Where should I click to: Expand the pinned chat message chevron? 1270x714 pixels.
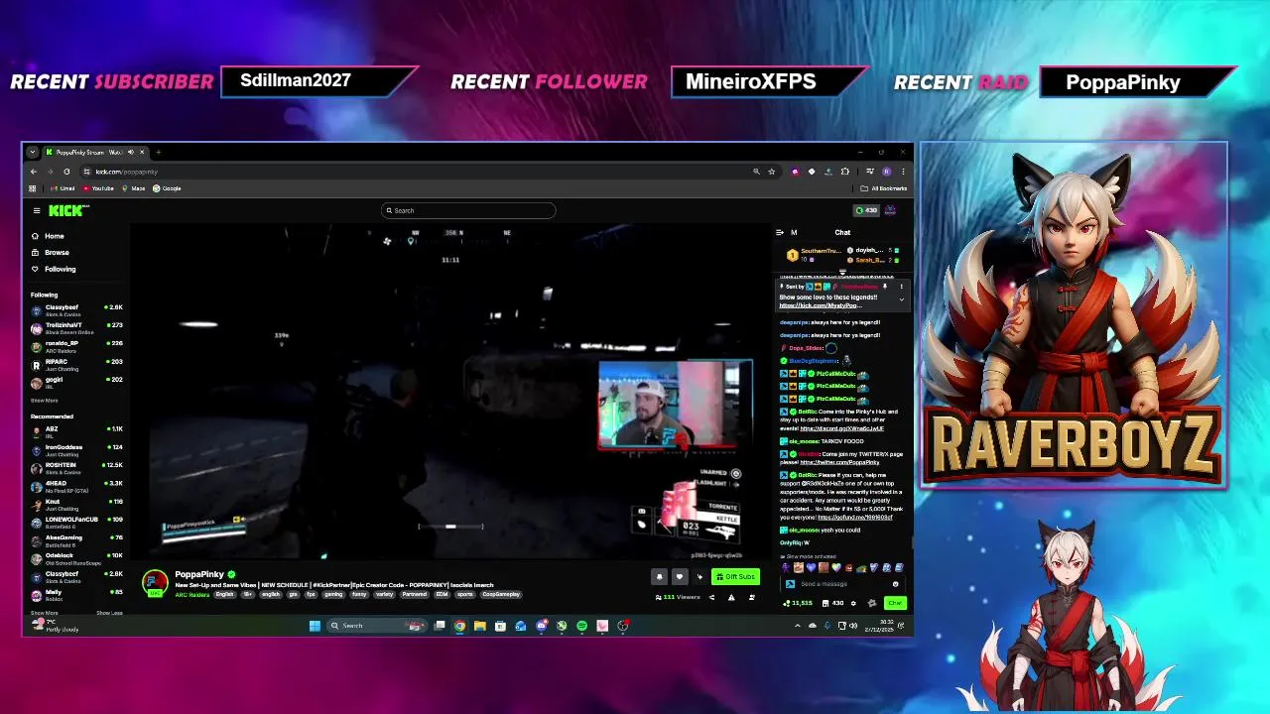click(901, 298)
